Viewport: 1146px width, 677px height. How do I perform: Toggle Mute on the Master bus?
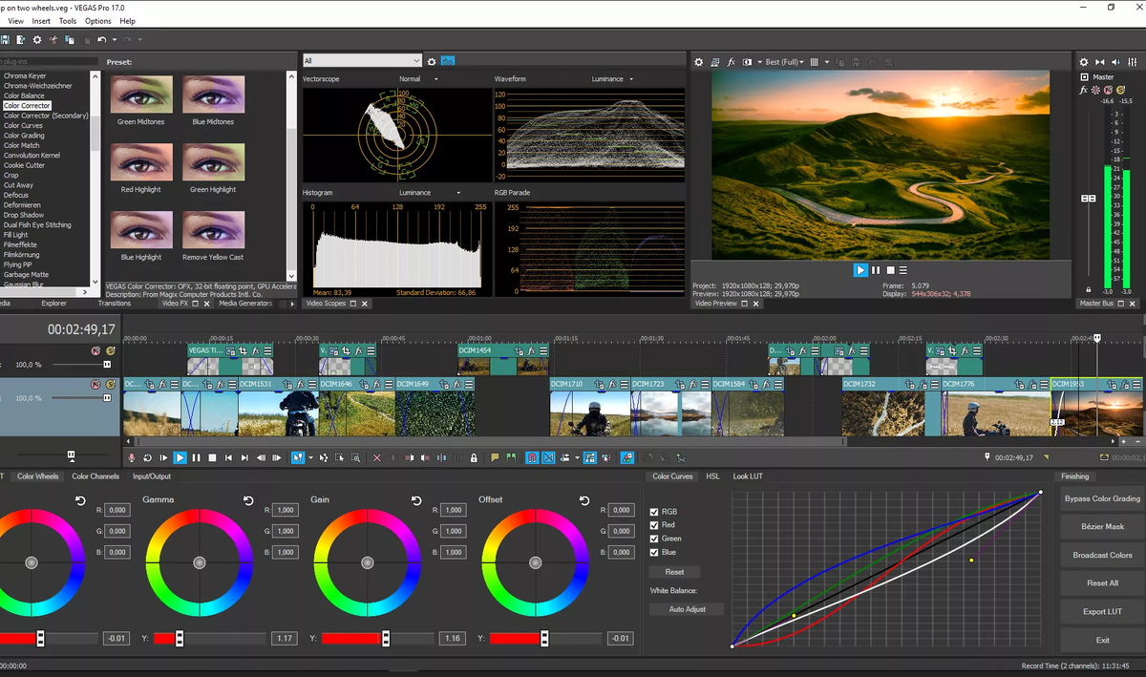(1108, 90)
